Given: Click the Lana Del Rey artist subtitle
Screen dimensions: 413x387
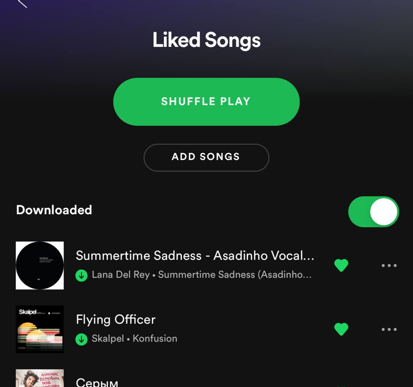Looking at the screenshot, I should [x=121, y=275].
